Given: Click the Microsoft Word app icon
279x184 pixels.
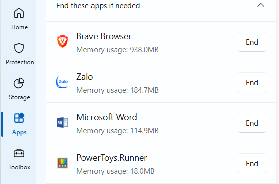Looking at the screenshot, I should [62, 123].
